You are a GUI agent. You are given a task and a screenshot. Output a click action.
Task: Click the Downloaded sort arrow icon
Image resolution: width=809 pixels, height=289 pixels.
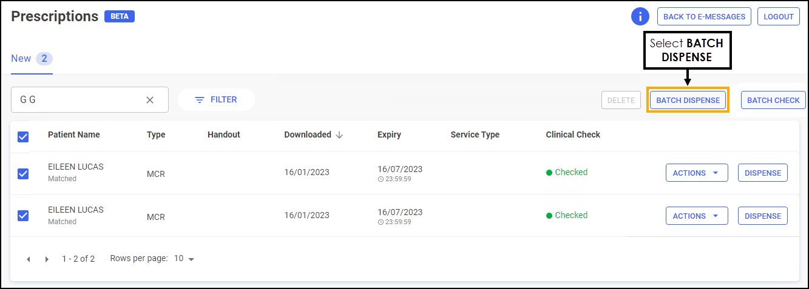point(339,135)
